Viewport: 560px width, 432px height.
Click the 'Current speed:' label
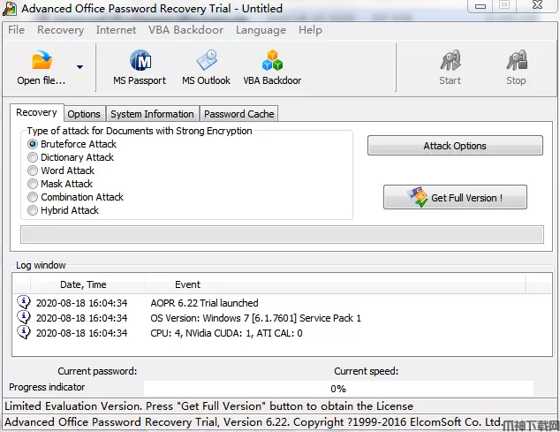(x=366, y=371)
